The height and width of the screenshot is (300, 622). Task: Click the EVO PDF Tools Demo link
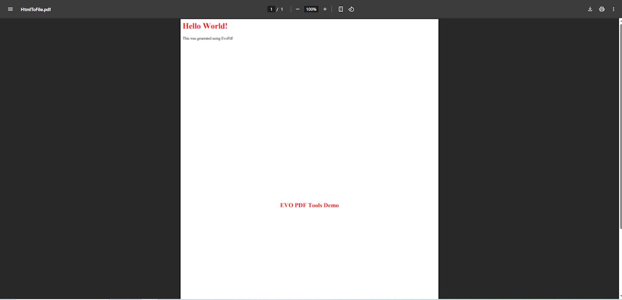coord(309,205)
